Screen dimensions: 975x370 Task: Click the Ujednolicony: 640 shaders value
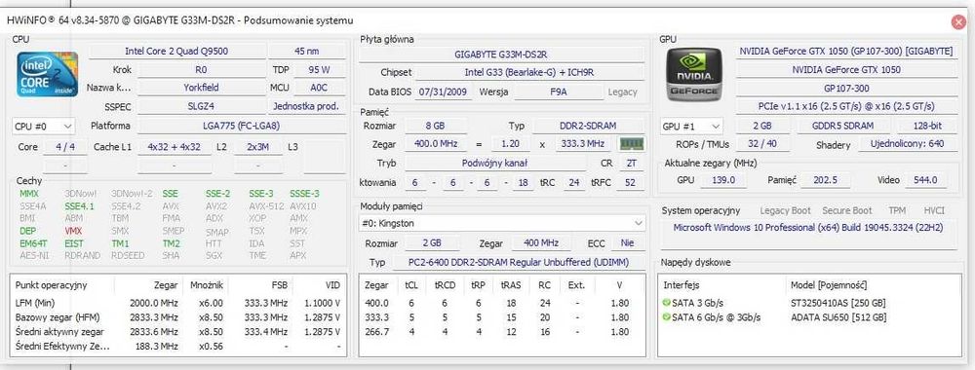(907, 145)
